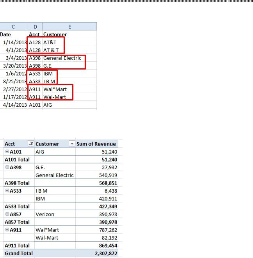Image resolution: width=253 pixels, height=258 pixels.
Task: Select the AT&T customer cell
Action: (x=69, y=42)
